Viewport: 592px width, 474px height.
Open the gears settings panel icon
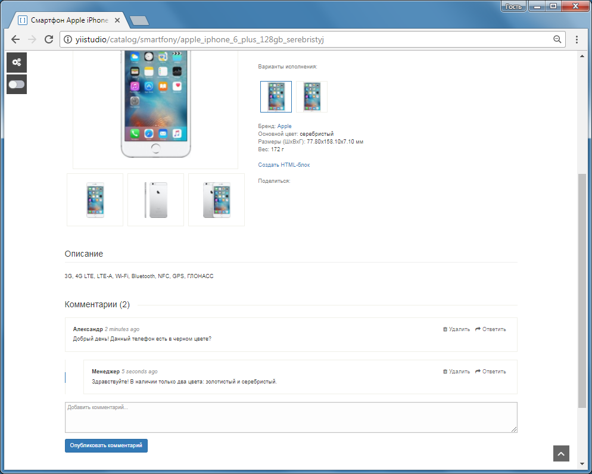point(17,63)
